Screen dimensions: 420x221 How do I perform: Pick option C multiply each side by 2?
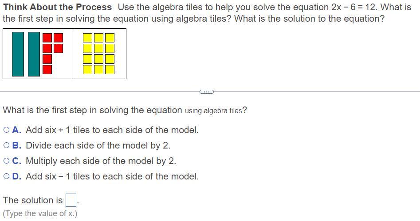pyautogui.click(x=6, y=161)
